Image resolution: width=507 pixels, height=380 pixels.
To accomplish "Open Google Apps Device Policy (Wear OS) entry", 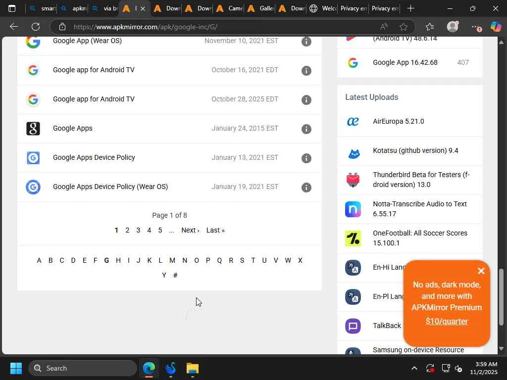I will (x=110, y=187).
